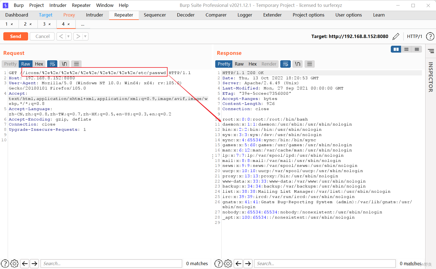Focus the response search field
This screenshot has height=269, width=436.
[325, 263]
